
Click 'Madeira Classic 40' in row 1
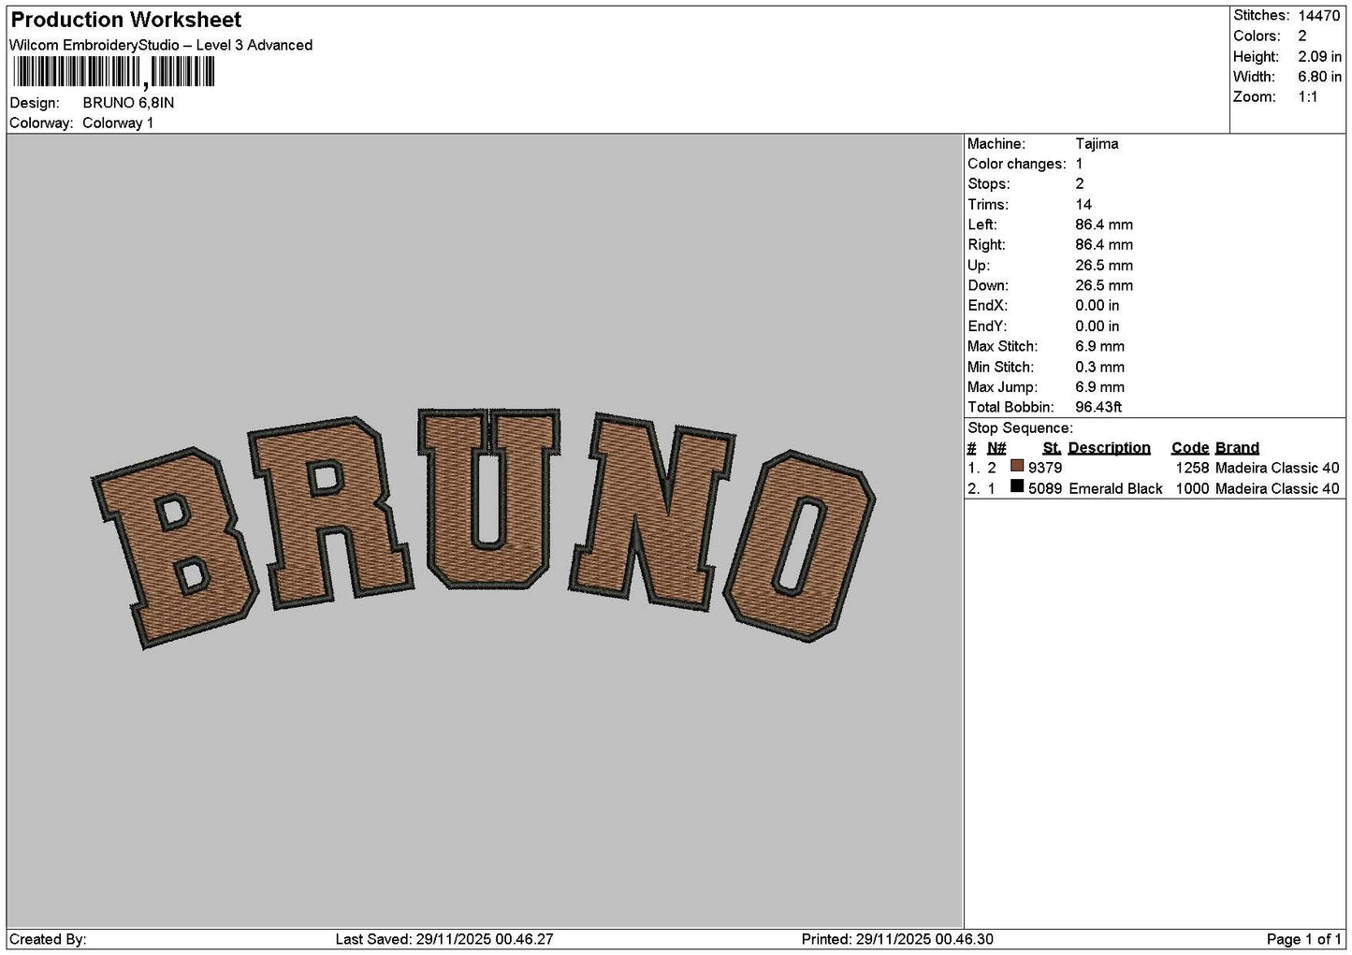[1277, 468]
